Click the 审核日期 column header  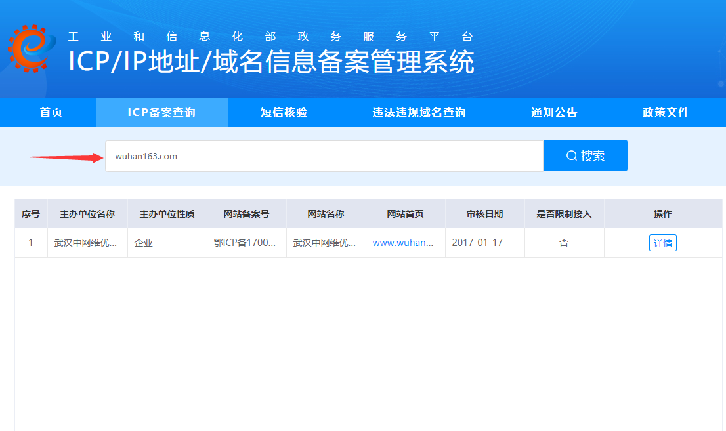tap(484, 214)
